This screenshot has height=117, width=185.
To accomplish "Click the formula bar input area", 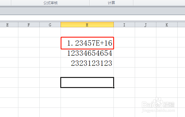I will 92,18.
